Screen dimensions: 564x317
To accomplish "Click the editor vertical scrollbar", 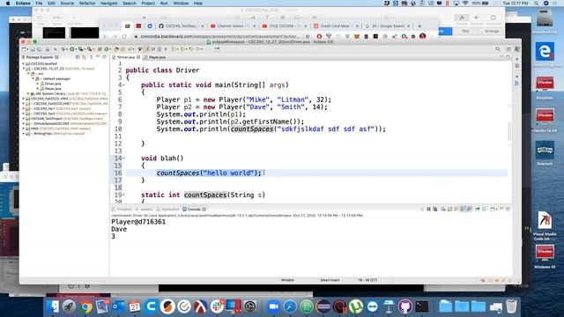I will (509, 131).
